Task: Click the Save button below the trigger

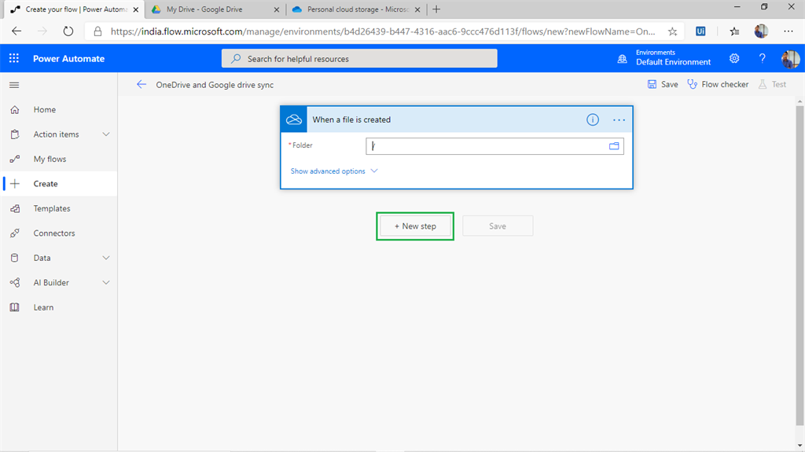Action: [498, 226]
